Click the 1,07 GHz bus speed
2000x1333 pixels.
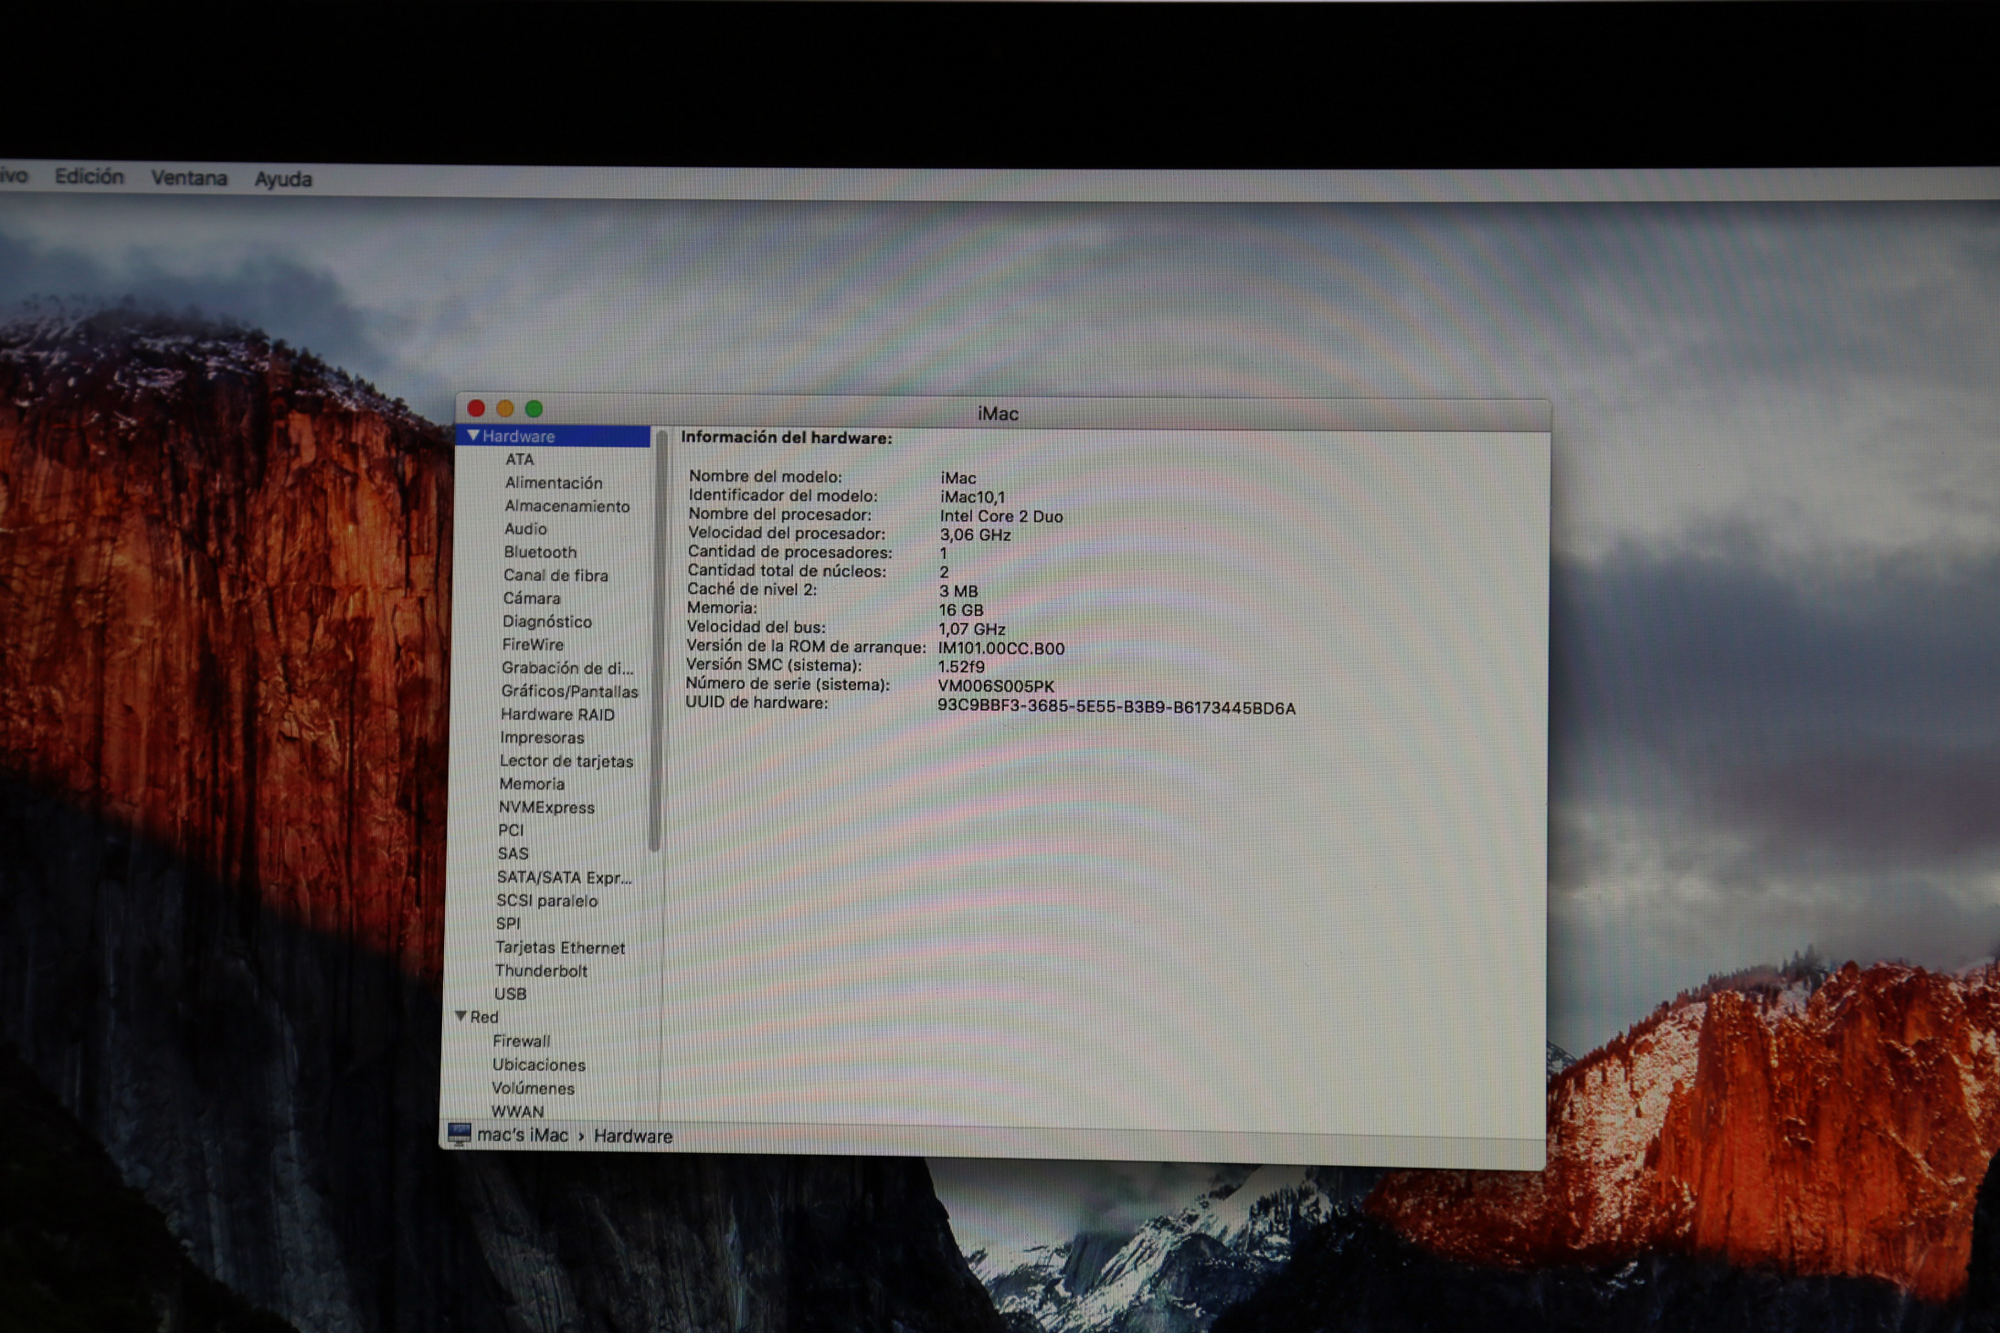click(x=971, y=629)
